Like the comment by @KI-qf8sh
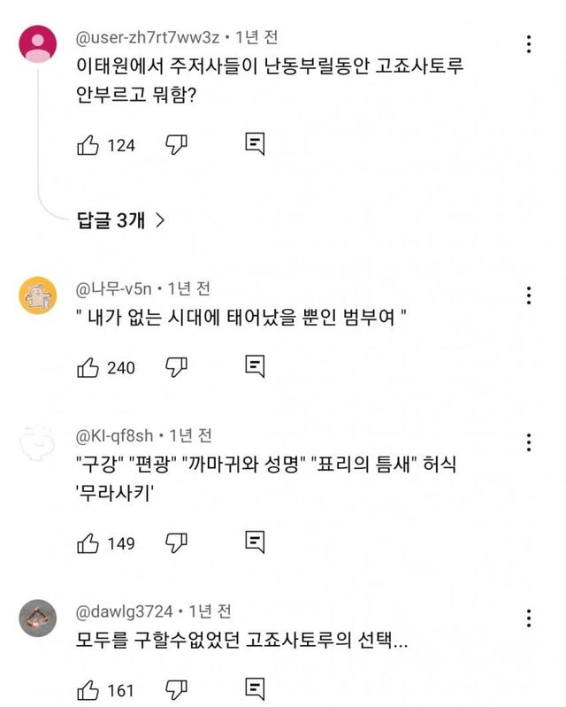 coord(88,542)
